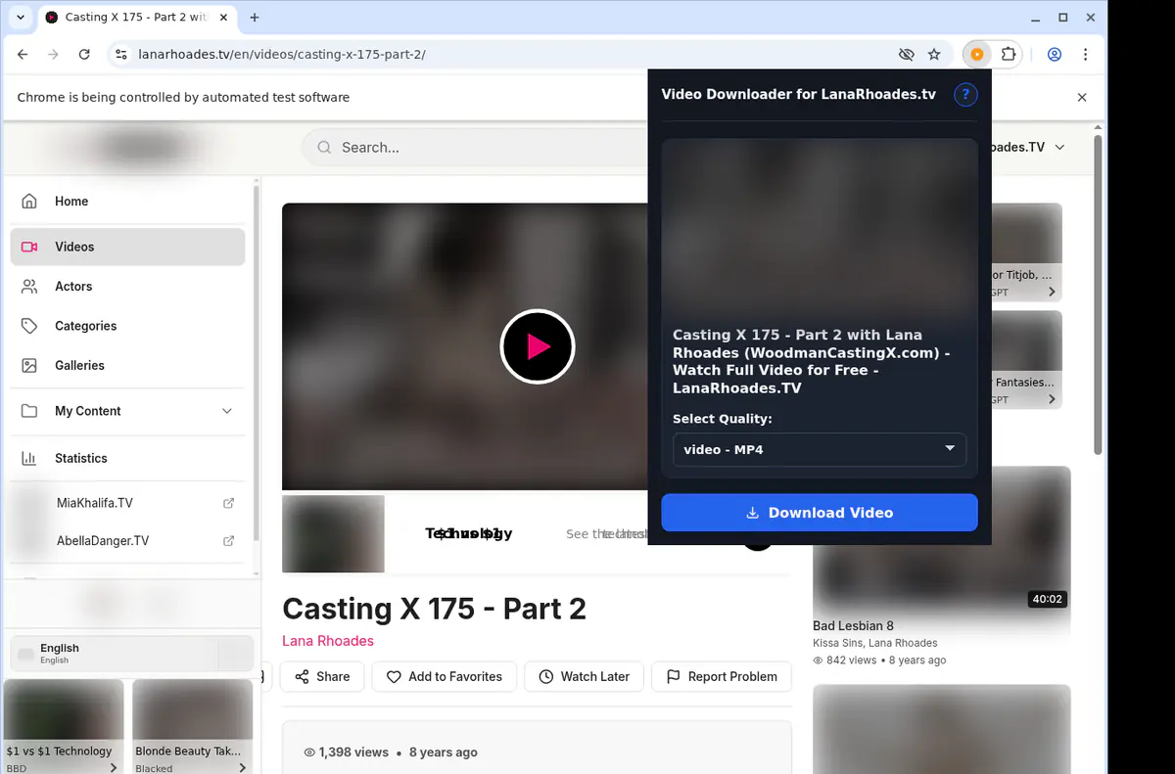The image size is (1175, 774).
Task: View site information icon in address bar
Action: [x=120, y=55]
